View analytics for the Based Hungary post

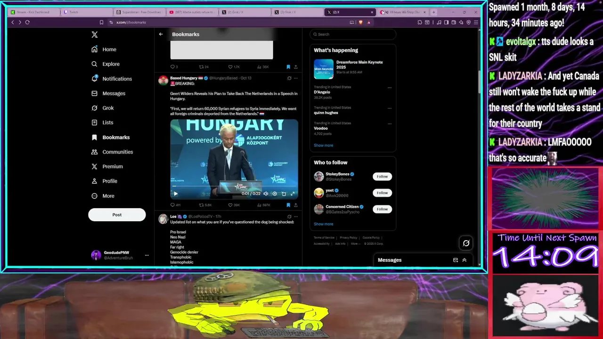click(x=264, y=205)
